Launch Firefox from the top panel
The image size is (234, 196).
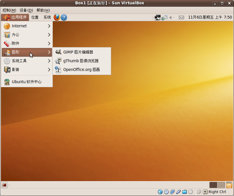coord(57,17)
